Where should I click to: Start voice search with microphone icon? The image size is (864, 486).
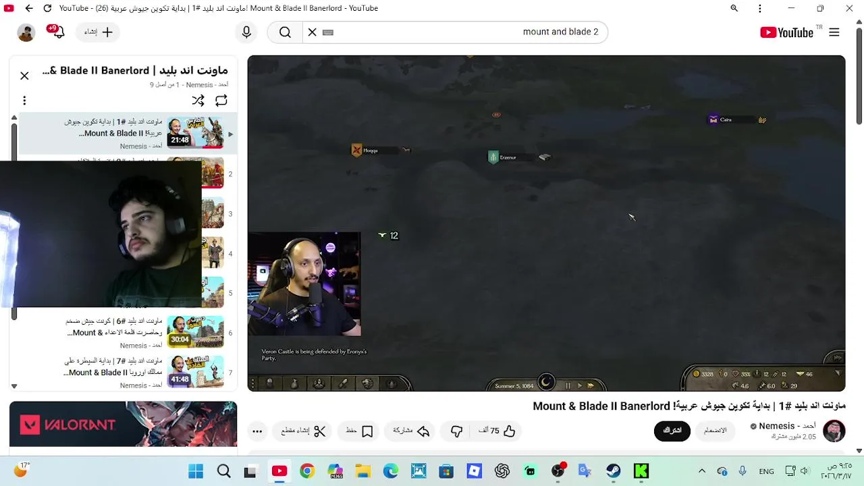(246, 32)
